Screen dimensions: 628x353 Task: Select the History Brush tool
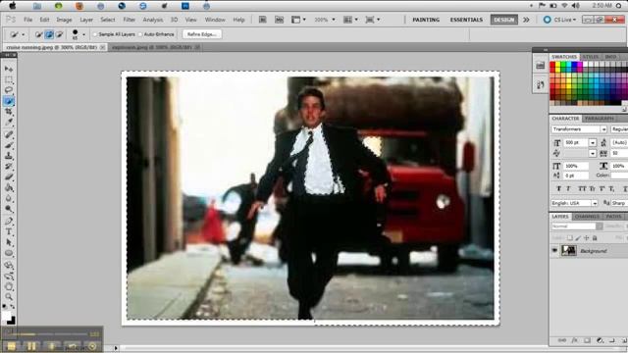coord(9,167)
